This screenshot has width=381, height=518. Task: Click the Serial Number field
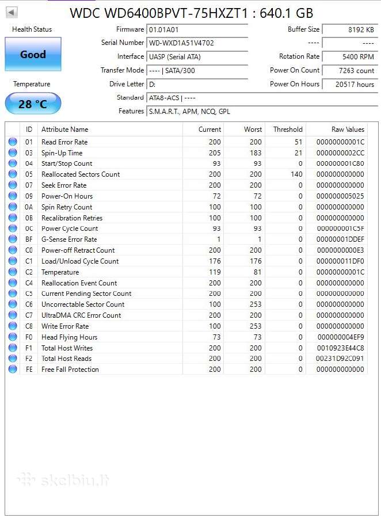click(197, 43)
